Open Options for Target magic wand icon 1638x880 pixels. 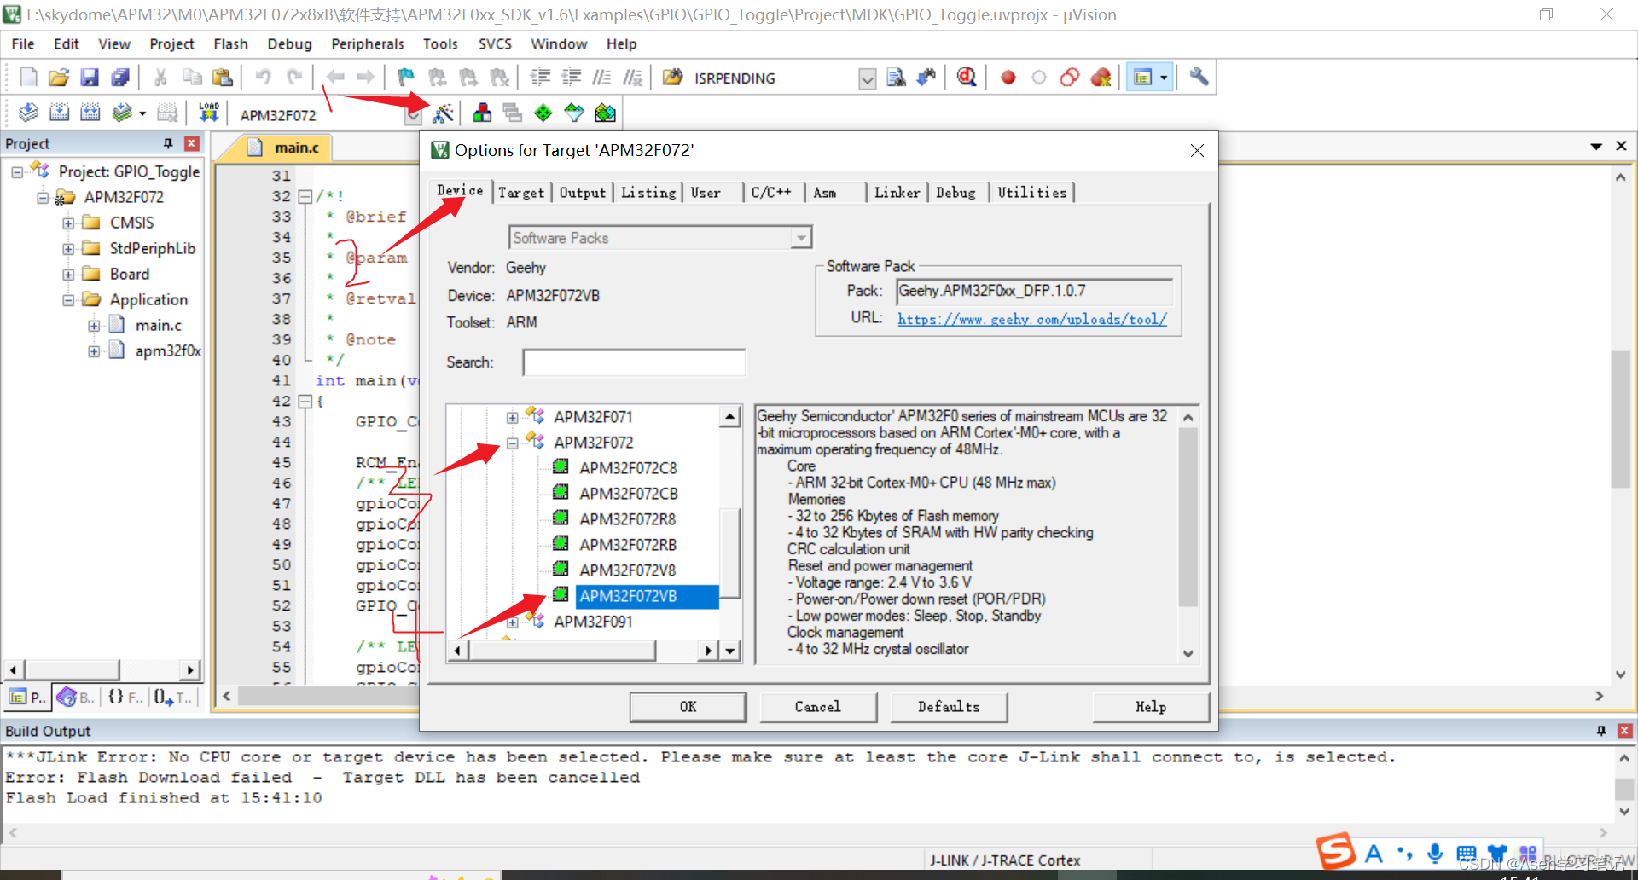point(444,113)
